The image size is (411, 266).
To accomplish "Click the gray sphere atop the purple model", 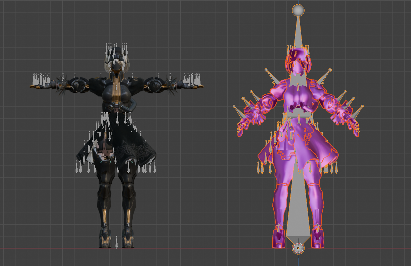I will pyautogui.click(x=298, y=10).
